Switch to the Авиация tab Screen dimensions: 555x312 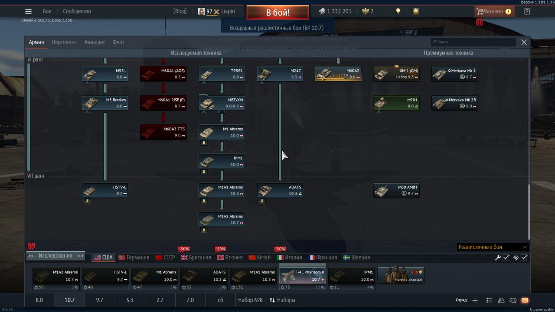(95, 42)
